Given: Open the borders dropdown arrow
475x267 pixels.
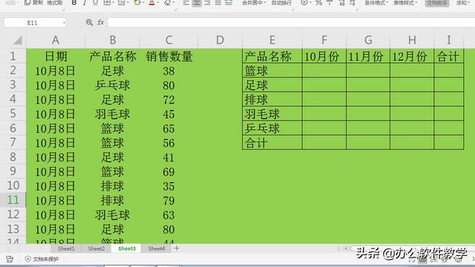Looking at the screenshot, I should (x=113, y=3).
